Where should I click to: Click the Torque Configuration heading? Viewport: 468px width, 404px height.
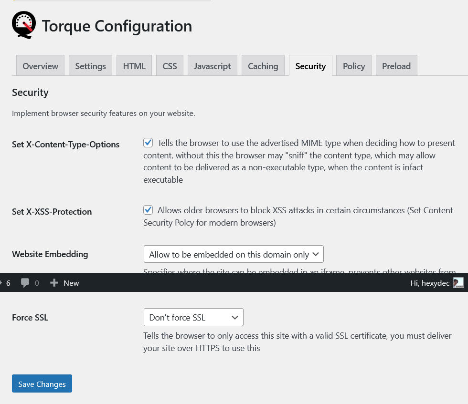tap(117, 26)
